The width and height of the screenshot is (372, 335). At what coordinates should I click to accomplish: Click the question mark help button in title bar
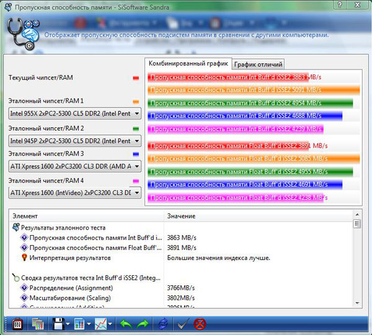[340, 5]
